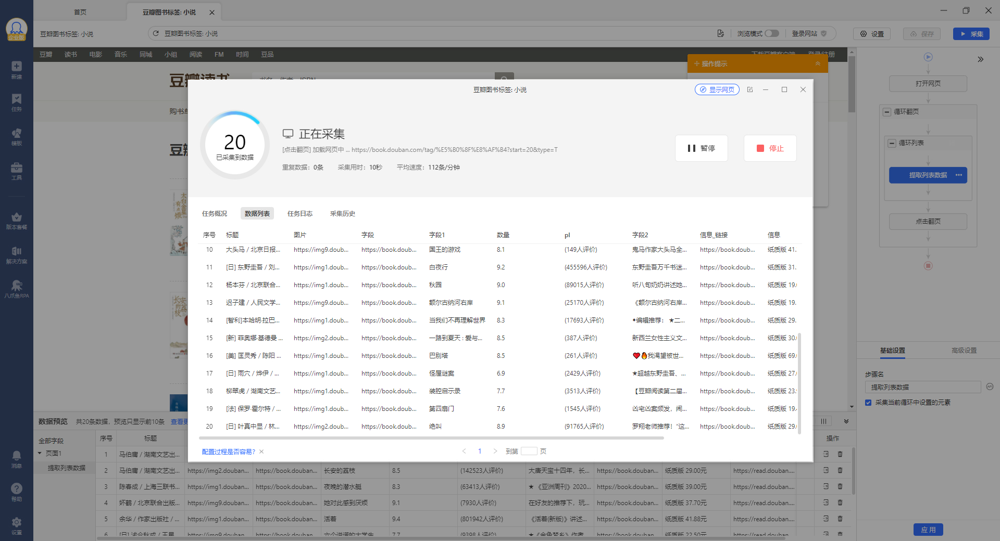Click the 设置 button in top toolbar
Image resolution: width=1000 pixels, height=541 pixels.
872,34
